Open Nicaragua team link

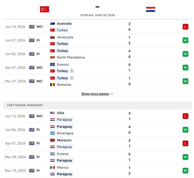click(x=65, y=133)
